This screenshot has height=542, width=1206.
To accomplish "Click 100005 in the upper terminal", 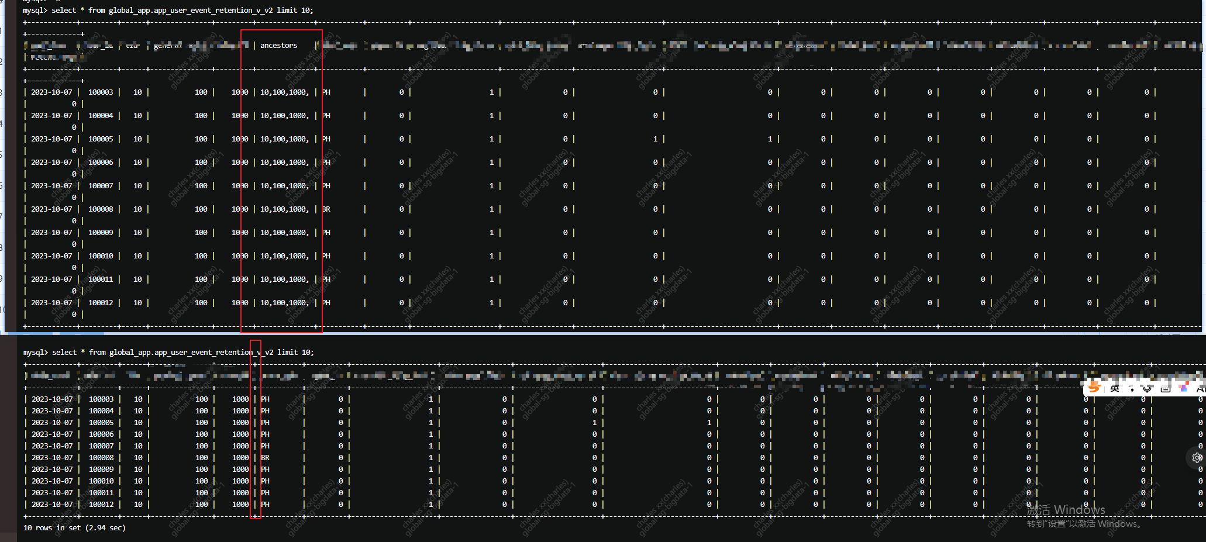I will pyautogui.click(x=101, y=139).
